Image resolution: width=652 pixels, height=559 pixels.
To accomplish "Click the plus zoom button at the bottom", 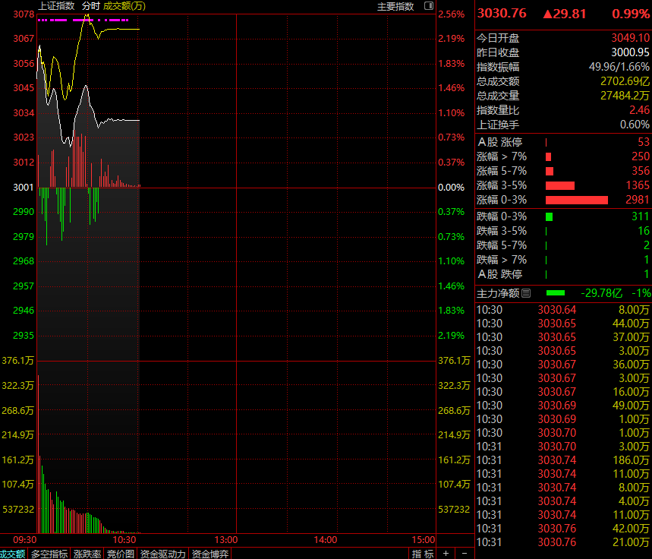I will pos(446,553).
